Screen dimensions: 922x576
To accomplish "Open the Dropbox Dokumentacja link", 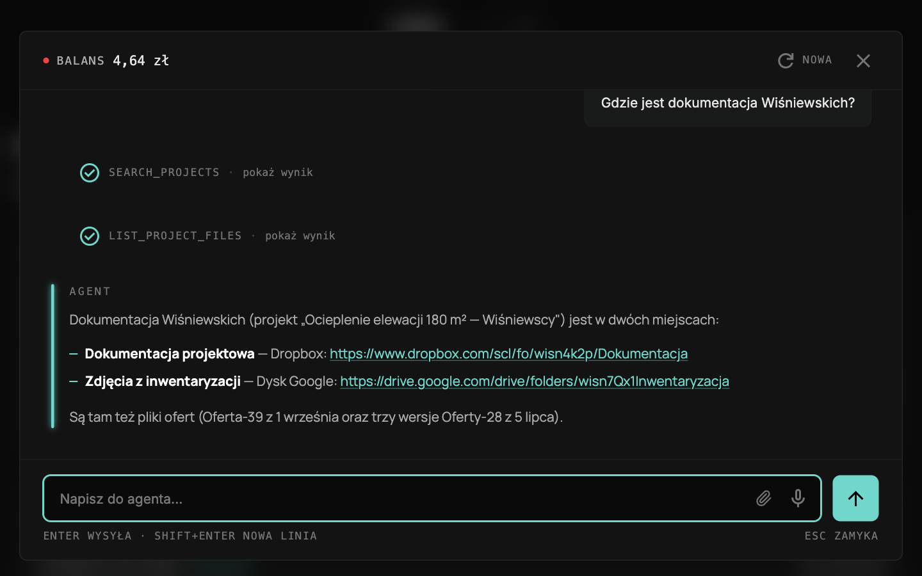I will [508, 354].
